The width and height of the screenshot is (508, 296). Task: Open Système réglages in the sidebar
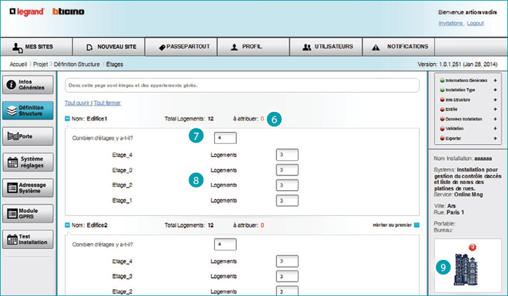pos(29,162)
